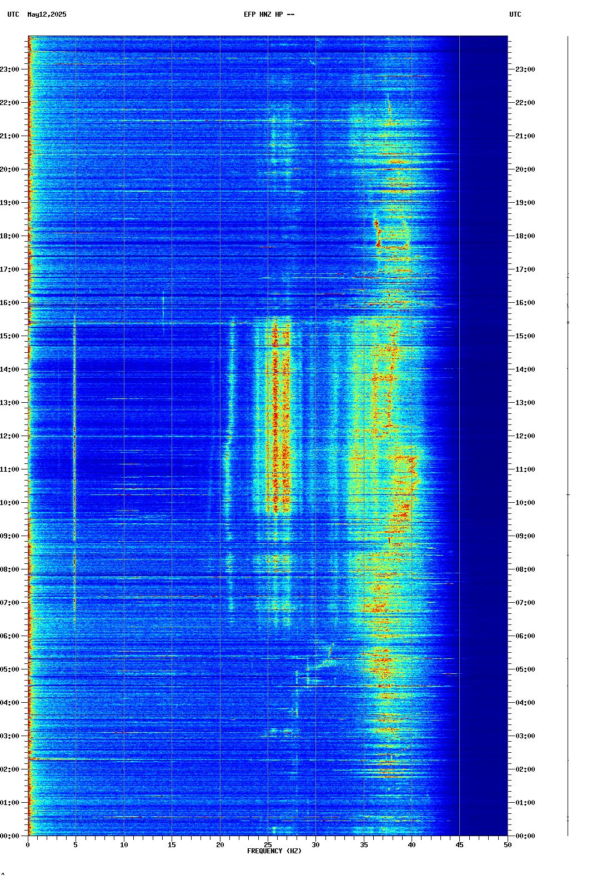The height and width of the screenshot is (880, 592).
Task: Select the 45 tick label on the frequency axis
Action: (x=460, y=845)
